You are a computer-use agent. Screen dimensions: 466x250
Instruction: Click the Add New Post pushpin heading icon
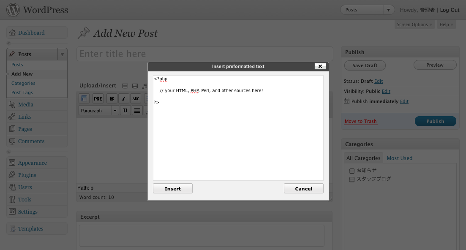[x=84, y=33]
